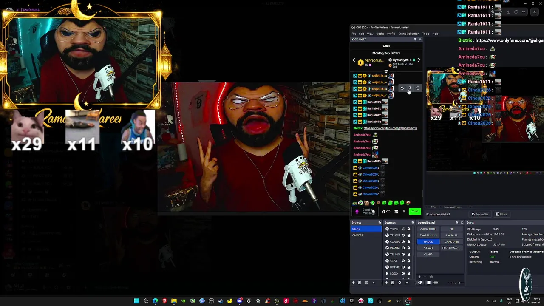The image size is (544, 306).
Task: Open the Edit menu in OBS
Action: (361, 34)
